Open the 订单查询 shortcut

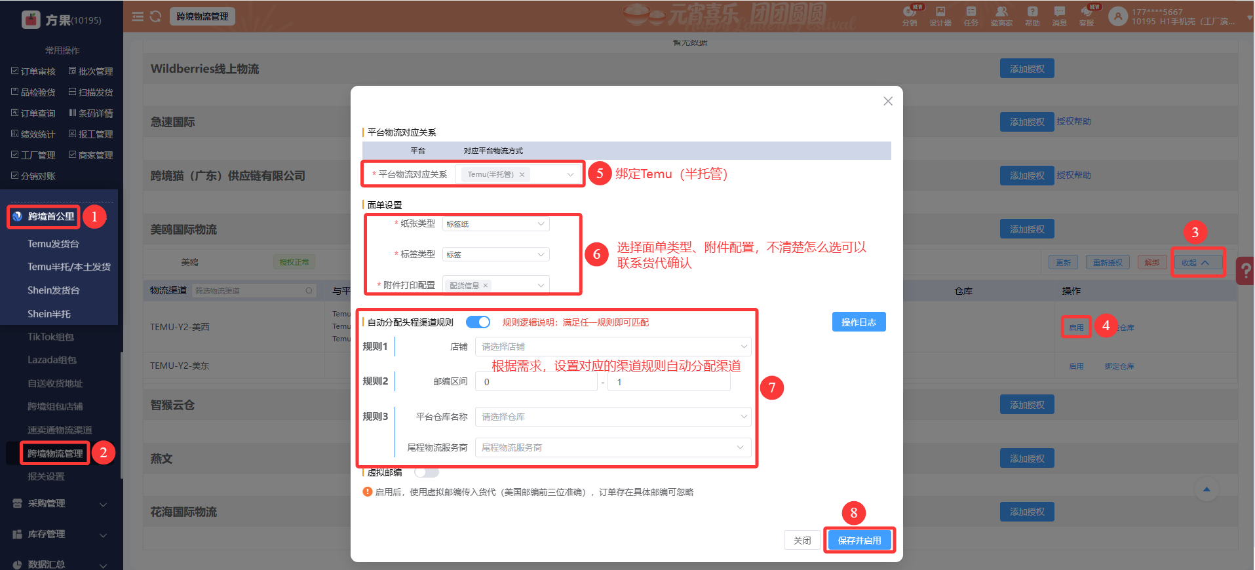point(33,113)
